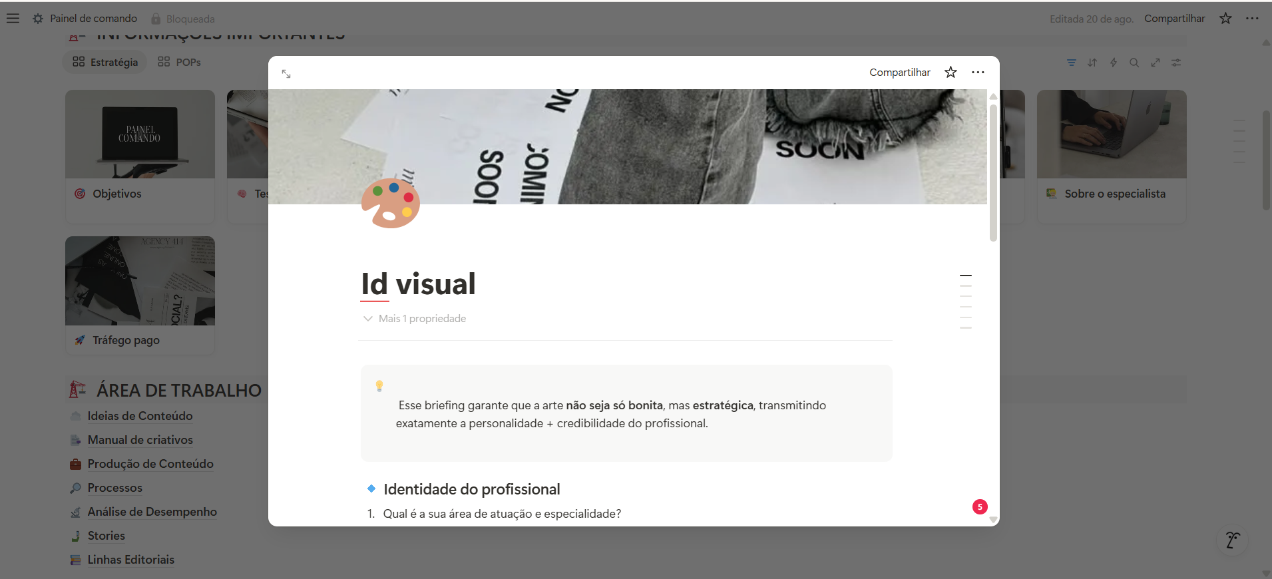1272x579 pixels.
Task: Click the Tráfego pago rocket icon
Action: tap(80, 340)
